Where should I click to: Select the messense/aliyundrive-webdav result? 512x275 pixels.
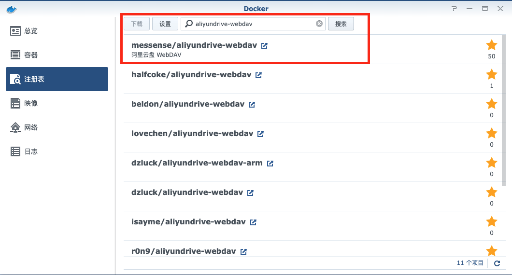click(313, 49)
